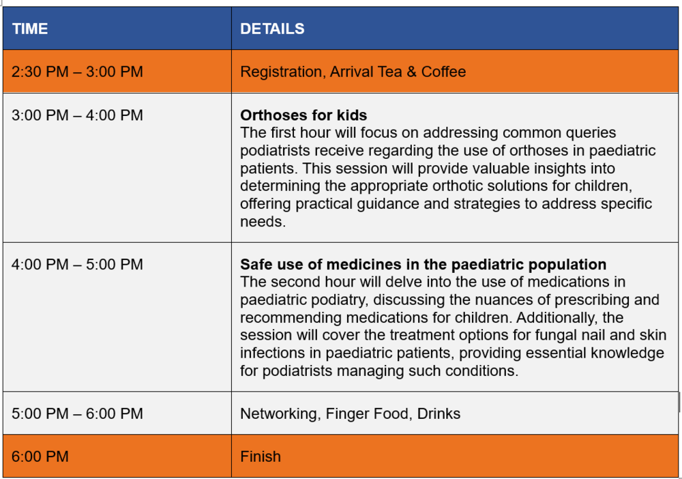The width and height of the screenshot is (682, 479).
Task: Click the DETAILS column header
Action: click(x=272, y=29)
